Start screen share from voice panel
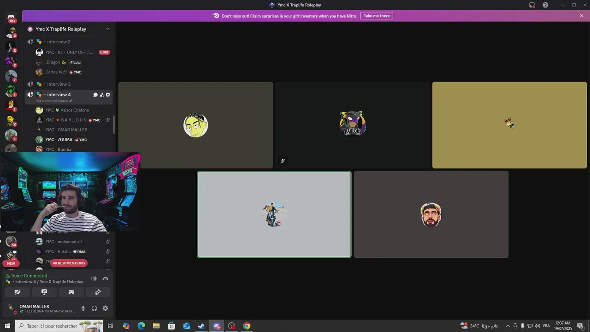The image size is (590, 332). 44,292
